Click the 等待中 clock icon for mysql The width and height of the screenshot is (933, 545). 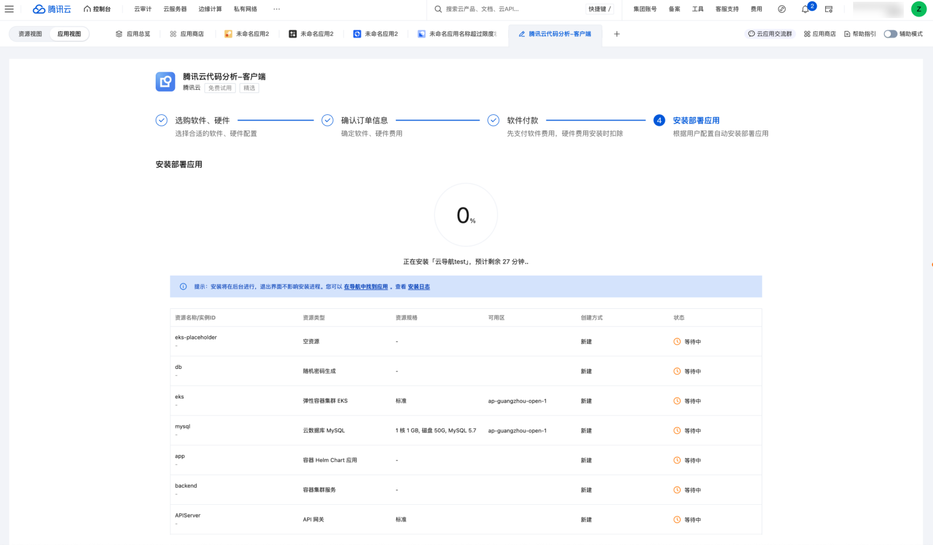click(x=677, y=431)
